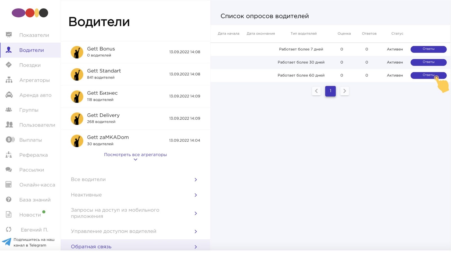
Task: Click the Аренда авто car icon
Action: point(9,95)
